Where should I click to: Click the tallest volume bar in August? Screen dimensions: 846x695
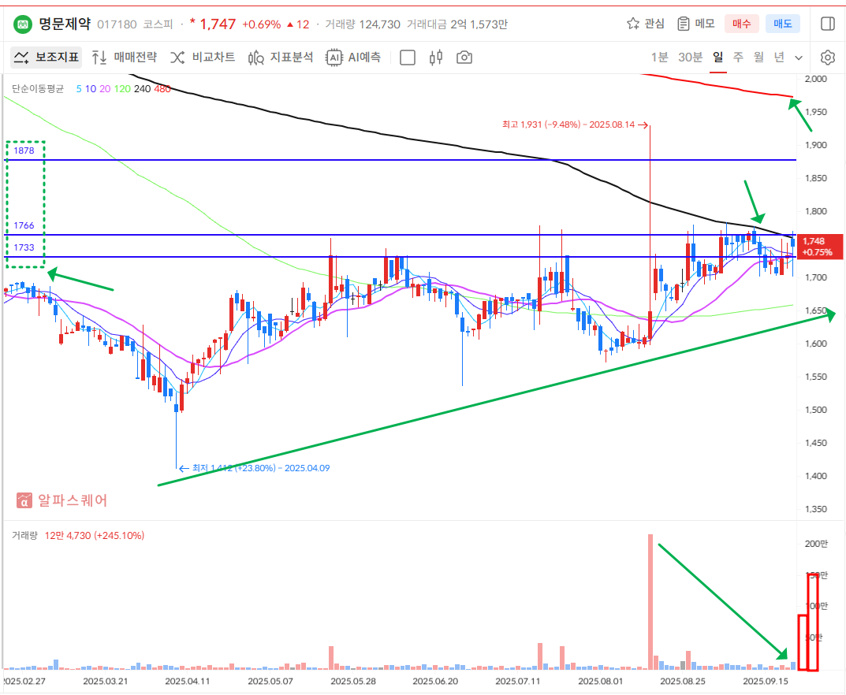click(x=650, y=602)
